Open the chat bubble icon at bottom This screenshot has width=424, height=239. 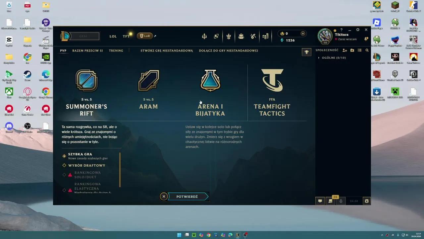click(x=320, y=201)
